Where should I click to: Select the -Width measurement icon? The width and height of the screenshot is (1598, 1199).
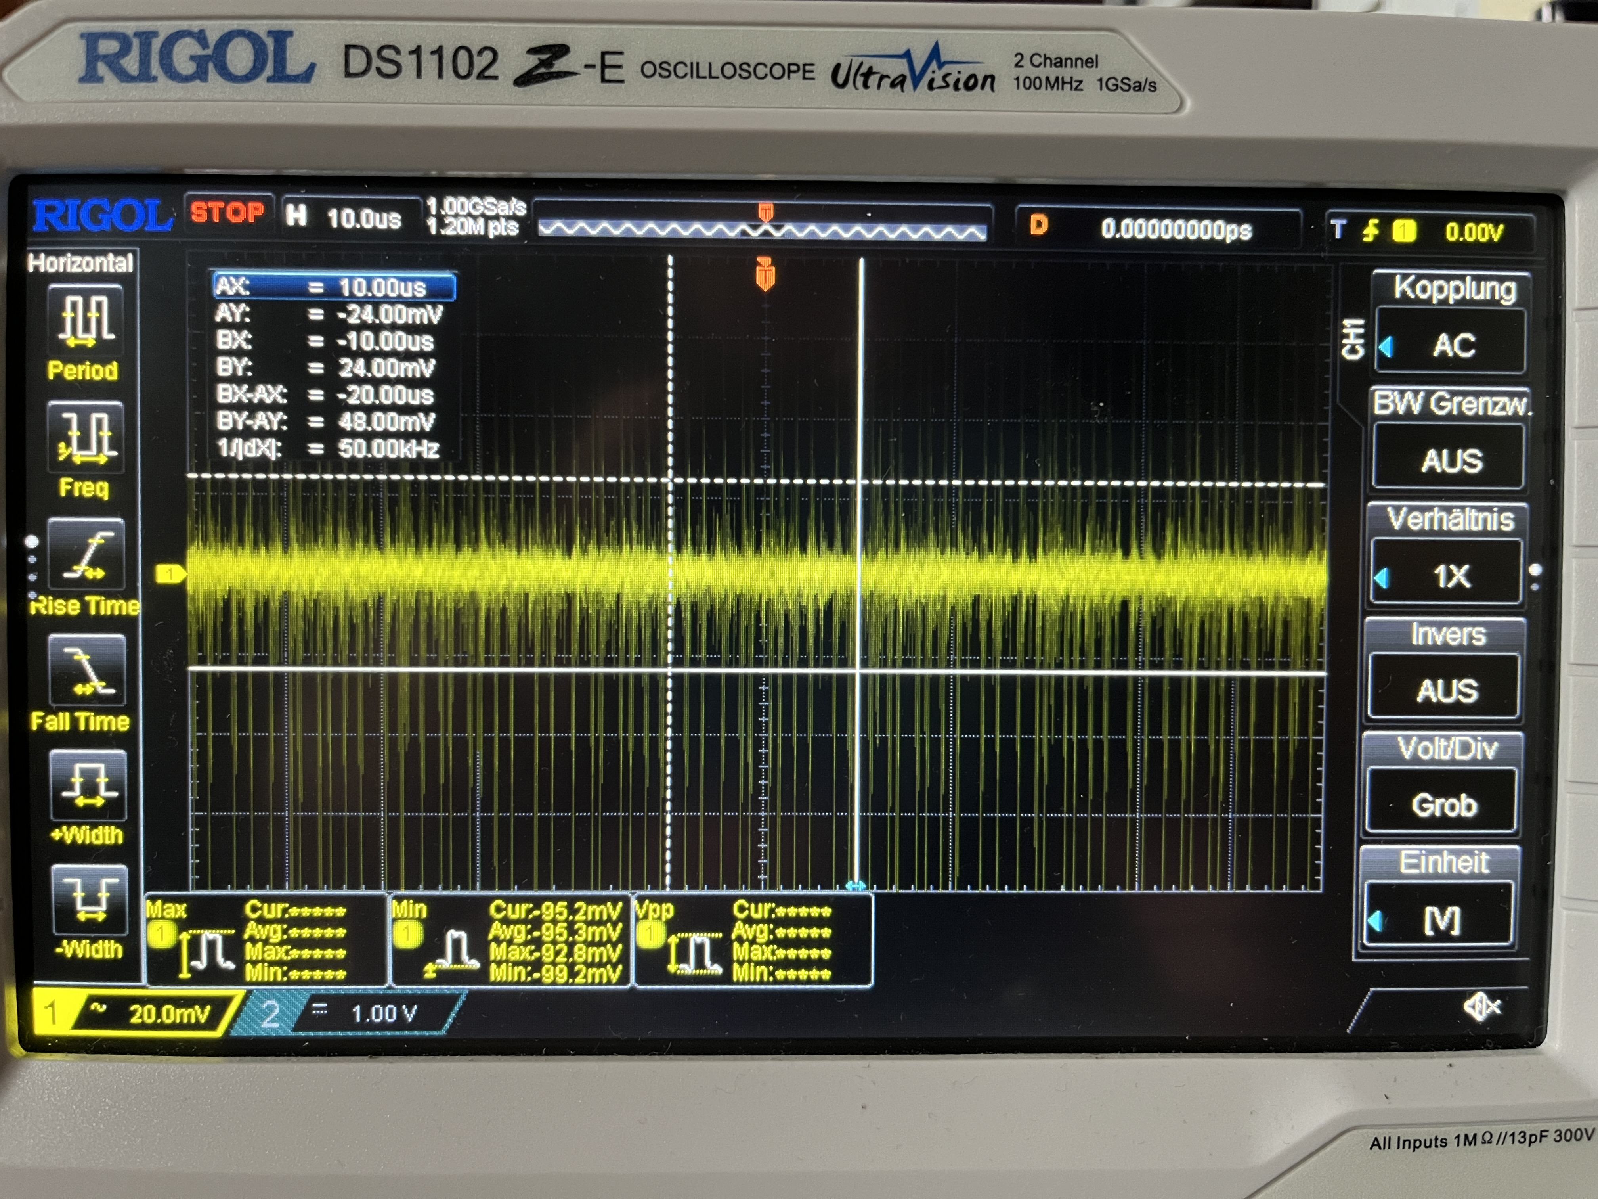click(x=90, y=900)
